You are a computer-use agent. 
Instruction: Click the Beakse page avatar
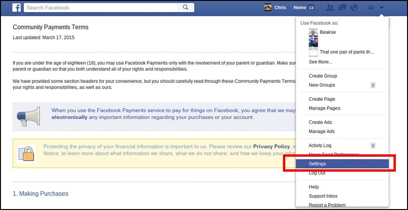point(313,32)
